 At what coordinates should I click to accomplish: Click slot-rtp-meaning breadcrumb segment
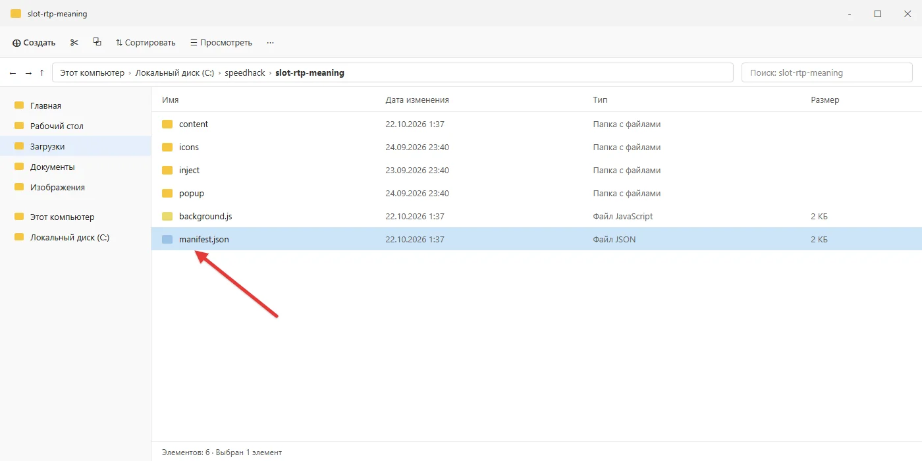pos(310,72)
